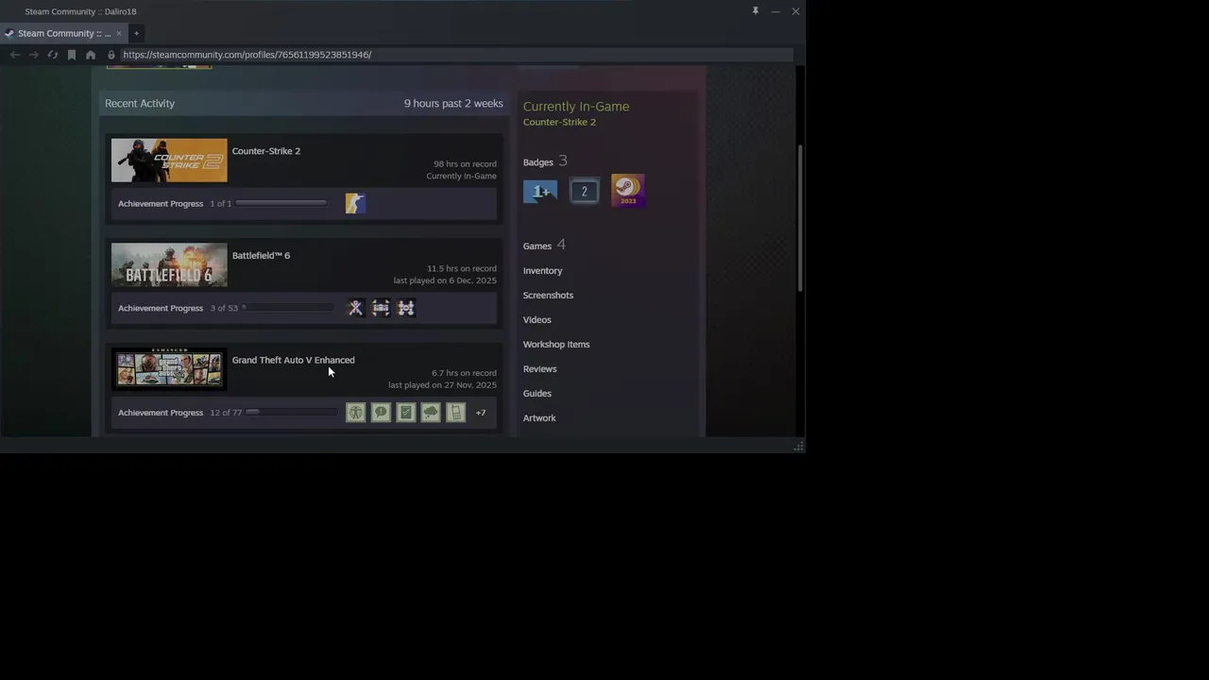The image size is (1209, 680).
Task: Click the forward navigation arrow
Action: 34,55
